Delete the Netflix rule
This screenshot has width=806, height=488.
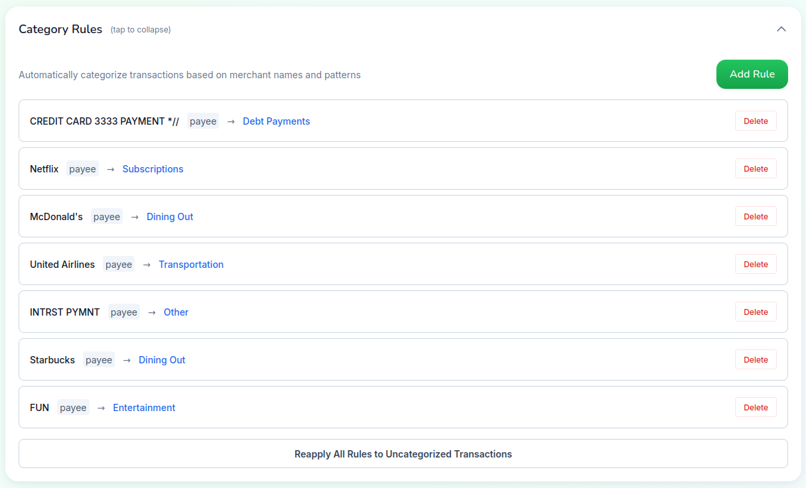click(x=756, y=168)
